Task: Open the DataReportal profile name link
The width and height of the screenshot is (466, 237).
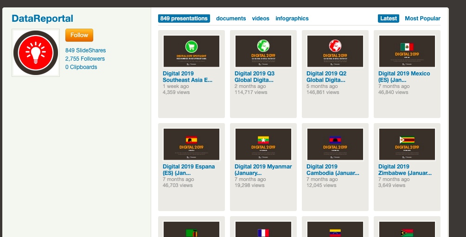Action: pyautogui.click(x=43, y=19)
